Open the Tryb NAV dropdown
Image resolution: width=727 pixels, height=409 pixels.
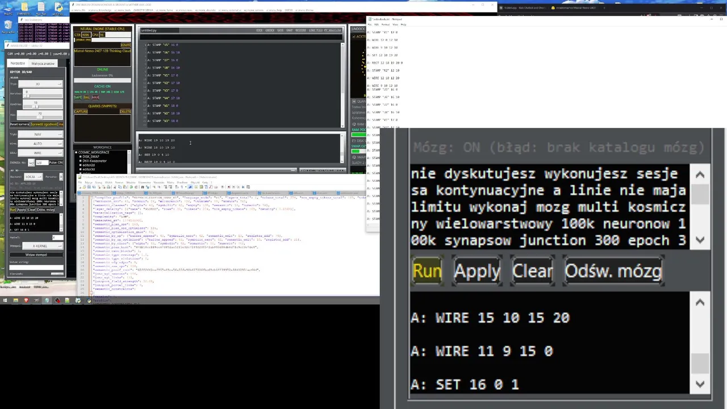(40, 135)
